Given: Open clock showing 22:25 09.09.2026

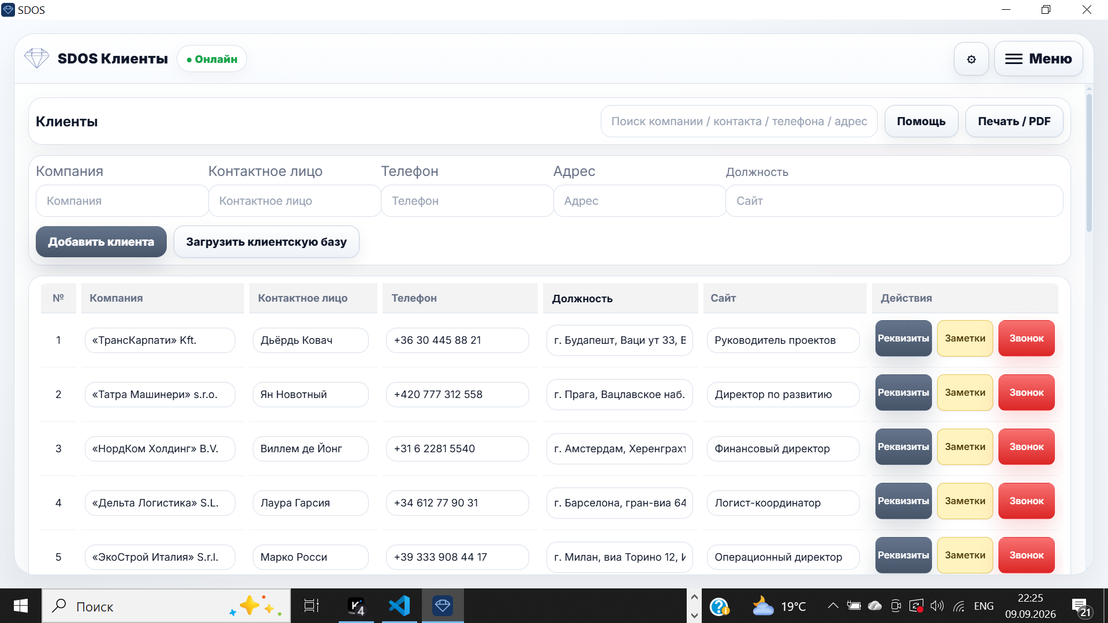Looking at the screenshot, I should (1030, 606).
